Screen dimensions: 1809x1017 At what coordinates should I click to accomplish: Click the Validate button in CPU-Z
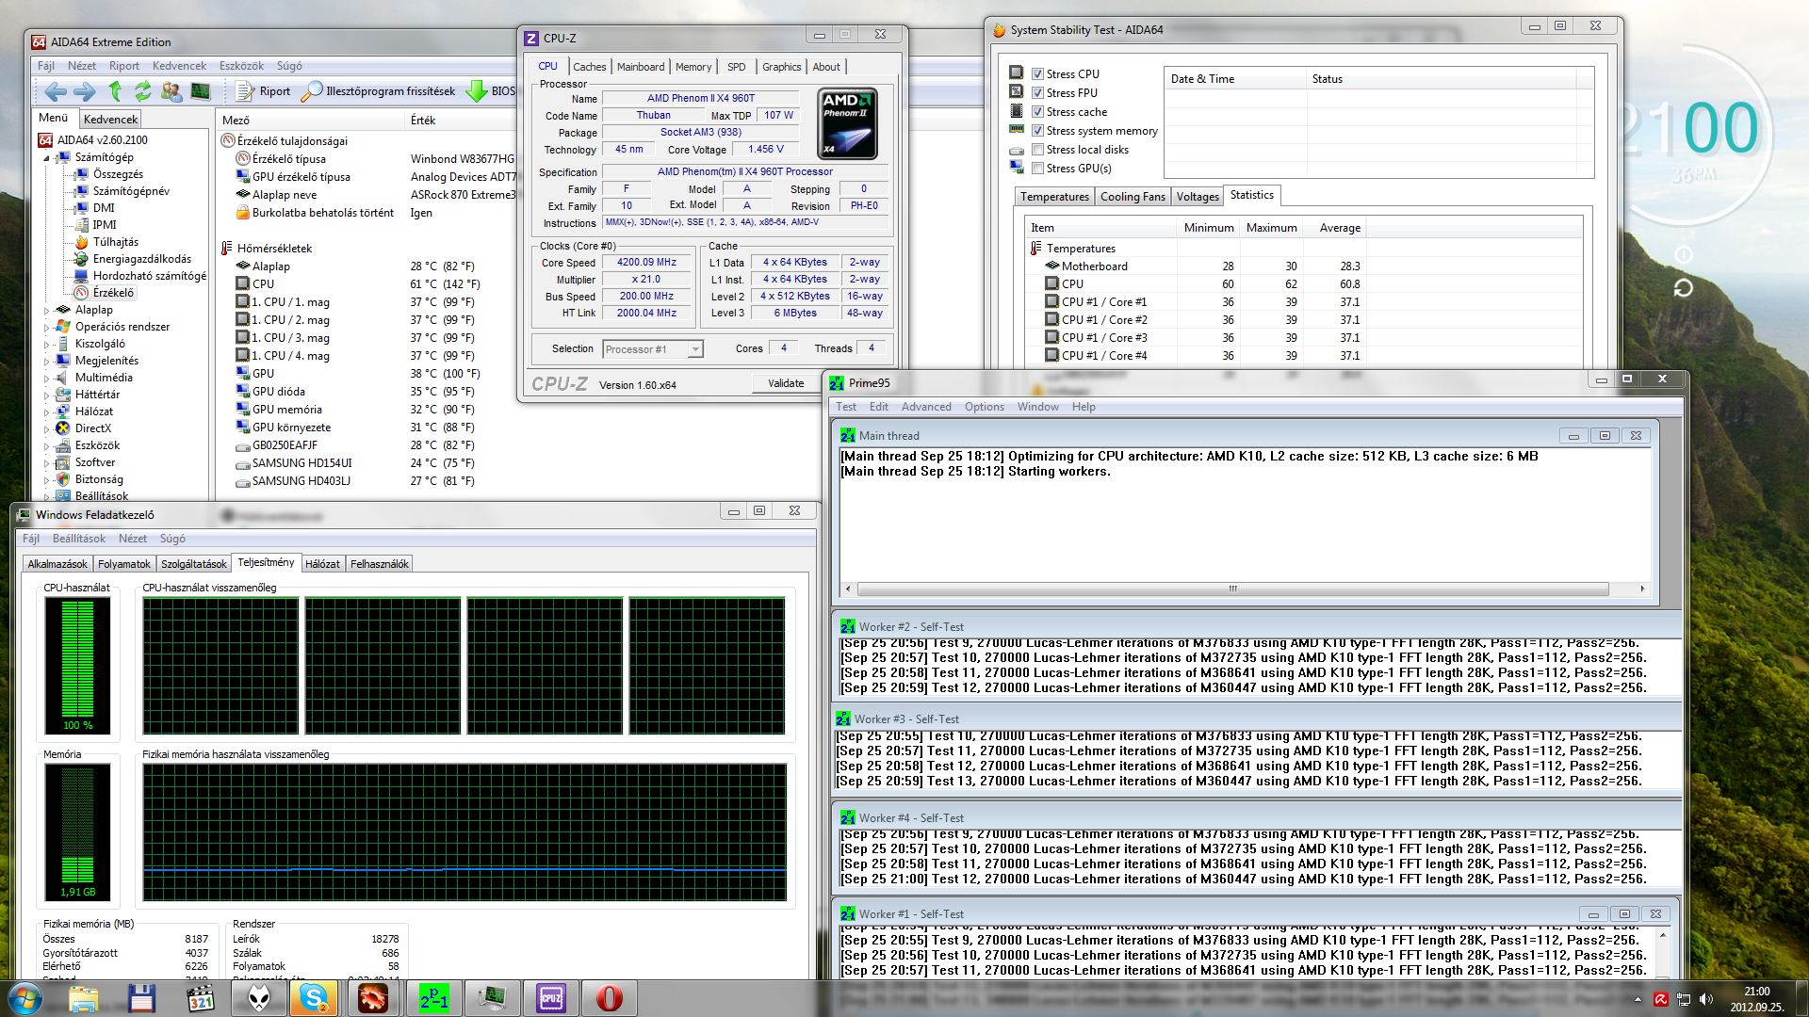click(786, 383)
